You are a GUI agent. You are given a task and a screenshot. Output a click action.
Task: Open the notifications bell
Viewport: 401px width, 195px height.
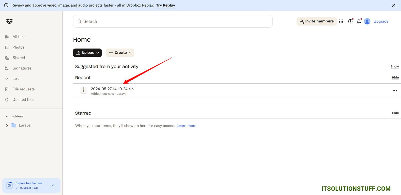click(x=359, y=22)
